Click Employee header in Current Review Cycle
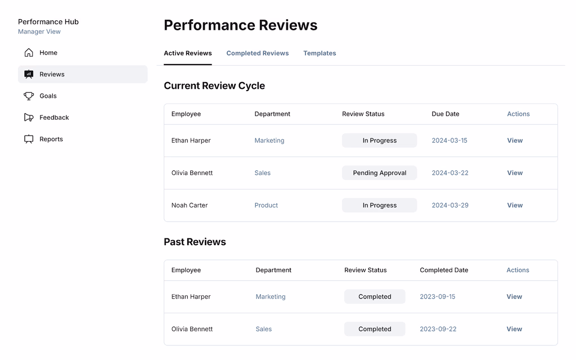The height and width of the screenshot is (360, 576). click(186, 114)
